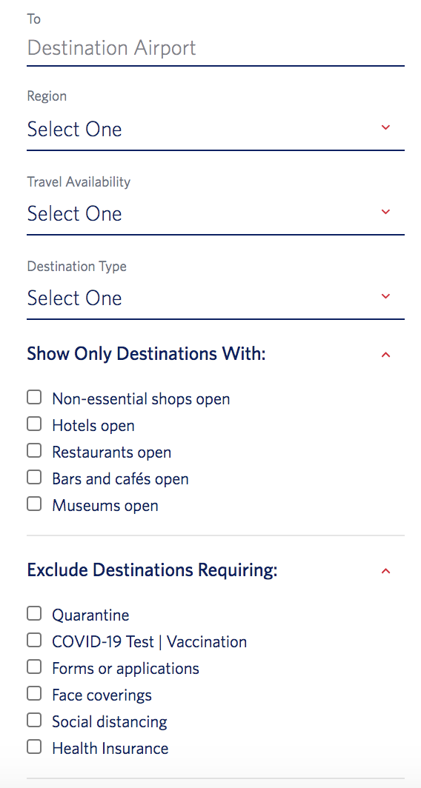421x788 pixels.
Task: Select the Bars and cafés open checkbox
Action: point(34,478)
